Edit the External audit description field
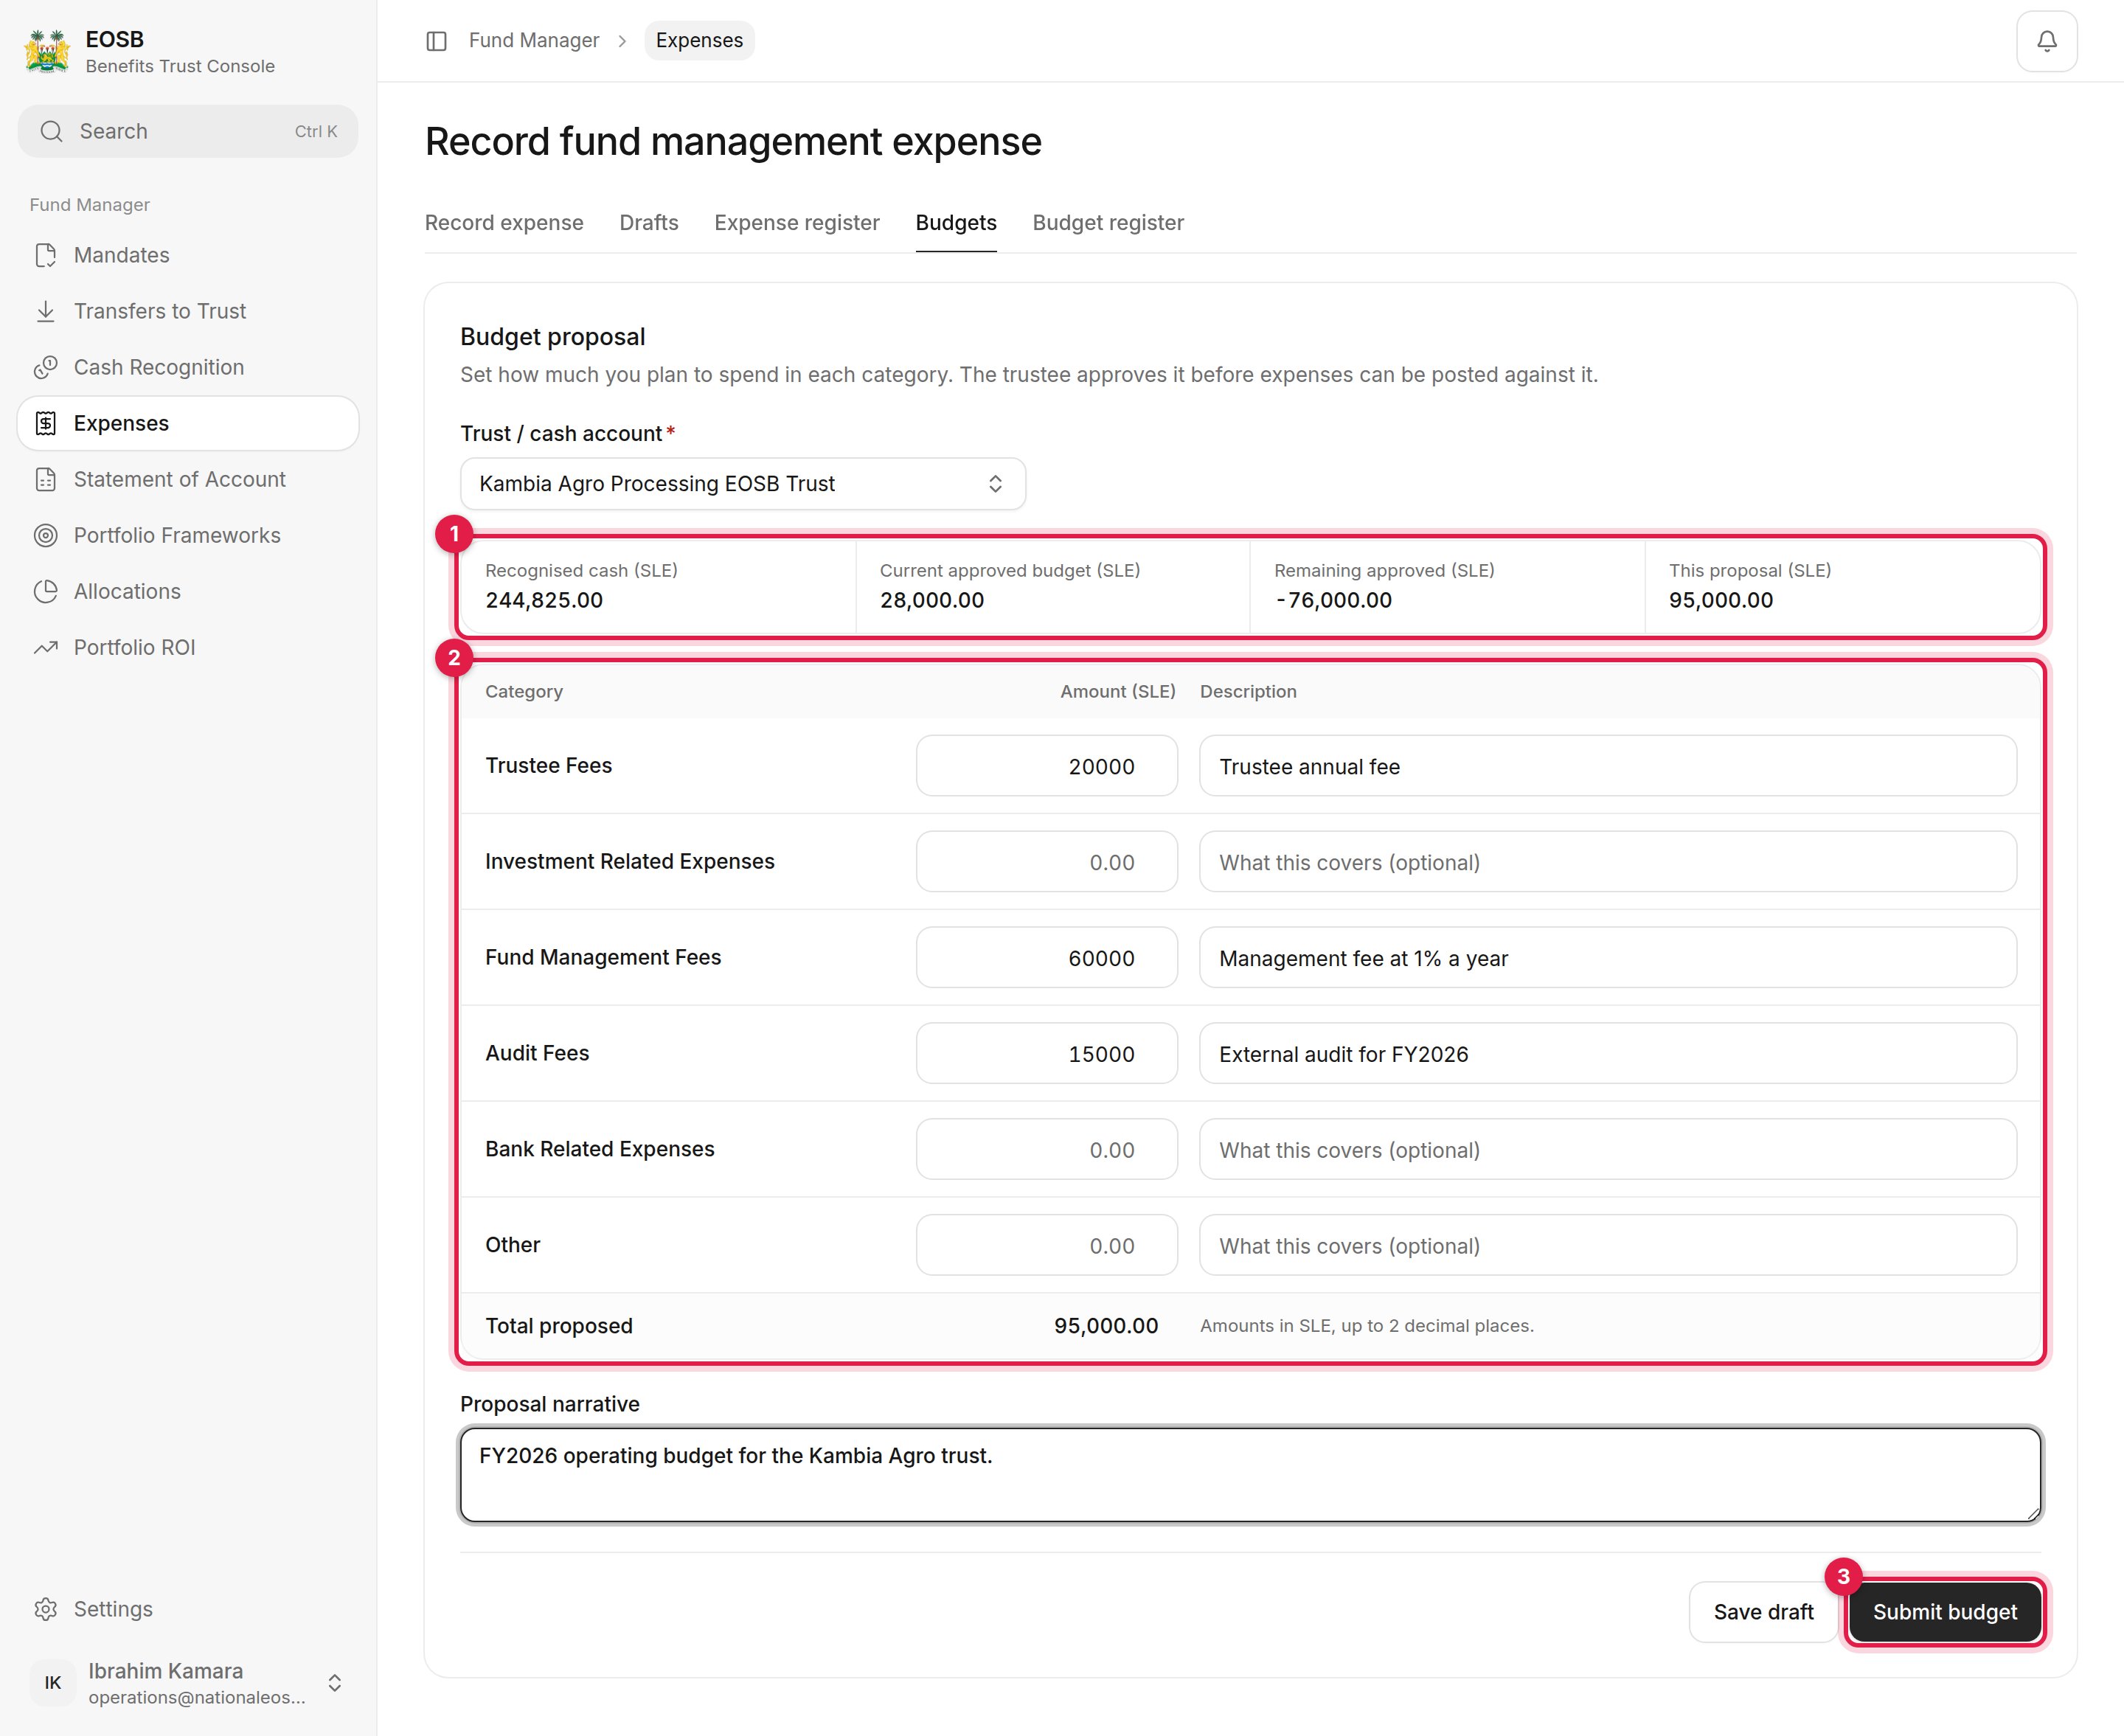 pyautogui.click(x=1608, y=1054)
